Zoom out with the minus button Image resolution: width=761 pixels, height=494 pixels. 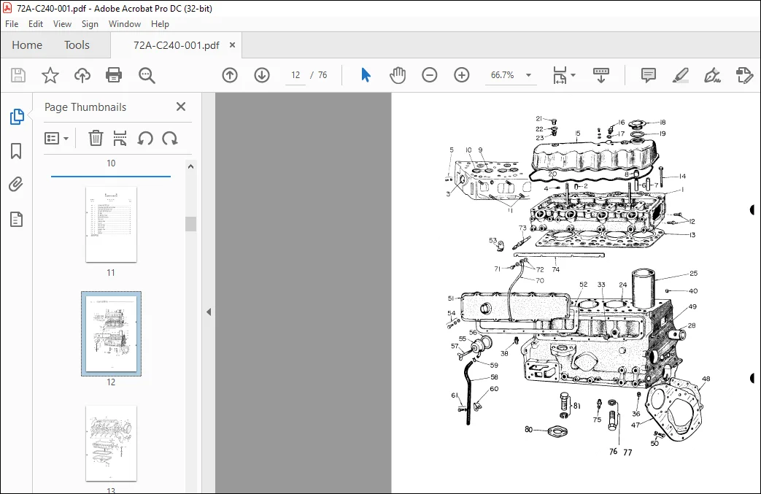coord(430,75)
